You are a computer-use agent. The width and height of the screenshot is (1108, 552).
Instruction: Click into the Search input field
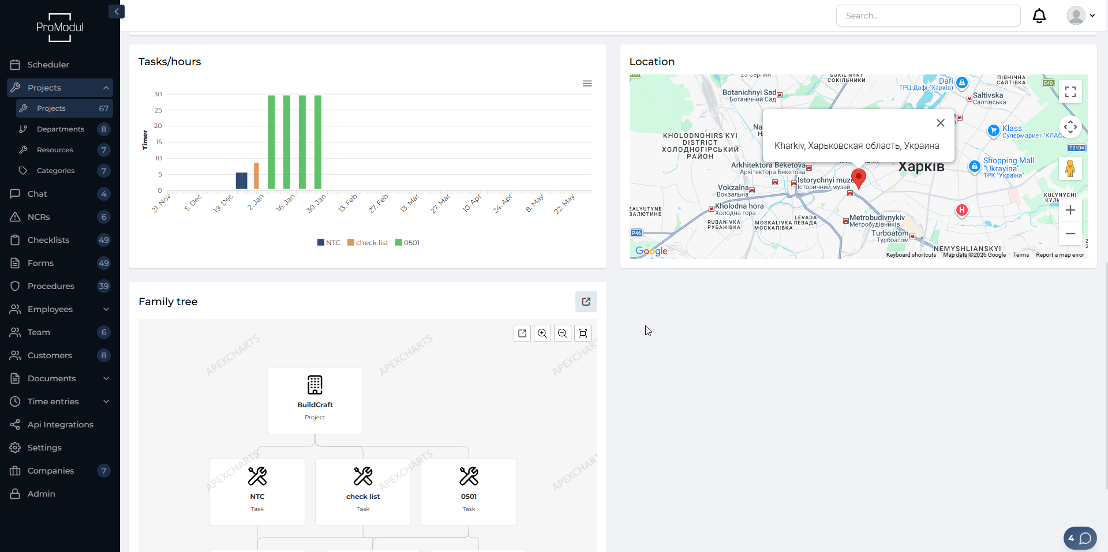coord(928,16)
